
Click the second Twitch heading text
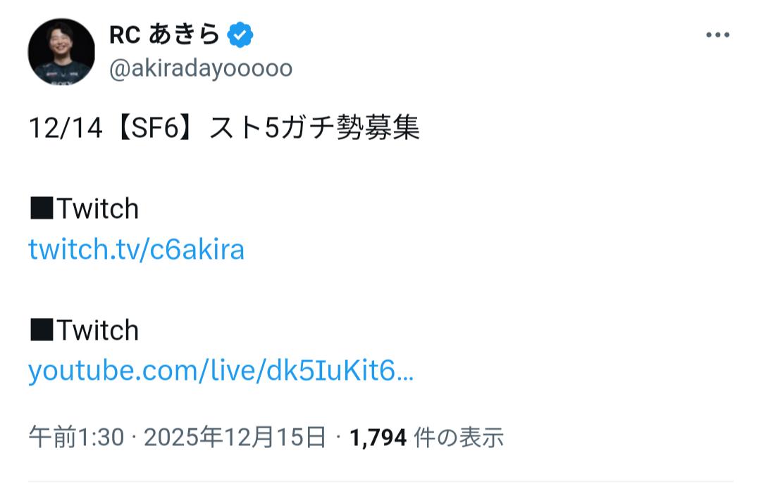coord(97,330)
